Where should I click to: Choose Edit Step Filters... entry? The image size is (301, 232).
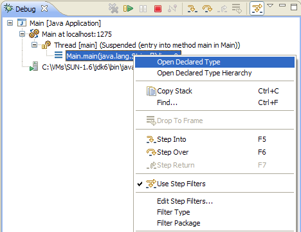tap(215, 201)
